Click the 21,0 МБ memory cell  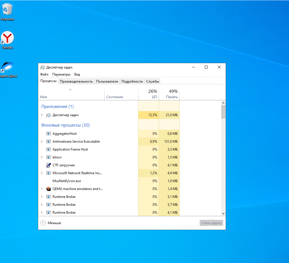tap(169, 115)
